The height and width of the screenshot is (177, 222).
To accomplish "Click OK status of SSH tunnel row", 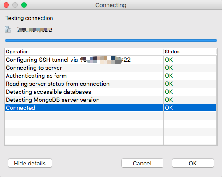I will 169,60.
